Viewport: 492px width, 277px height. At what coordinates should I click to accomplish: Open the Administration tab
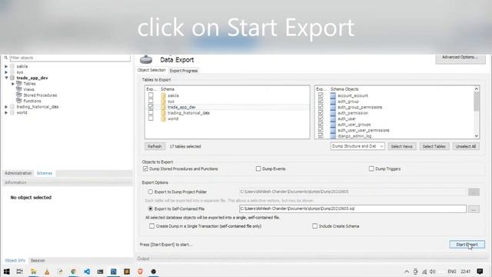(x=18, y=173)
